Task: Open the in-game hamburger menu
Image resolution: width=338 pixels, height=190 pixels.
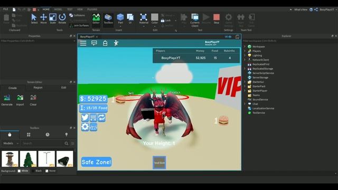Action: 83,43
